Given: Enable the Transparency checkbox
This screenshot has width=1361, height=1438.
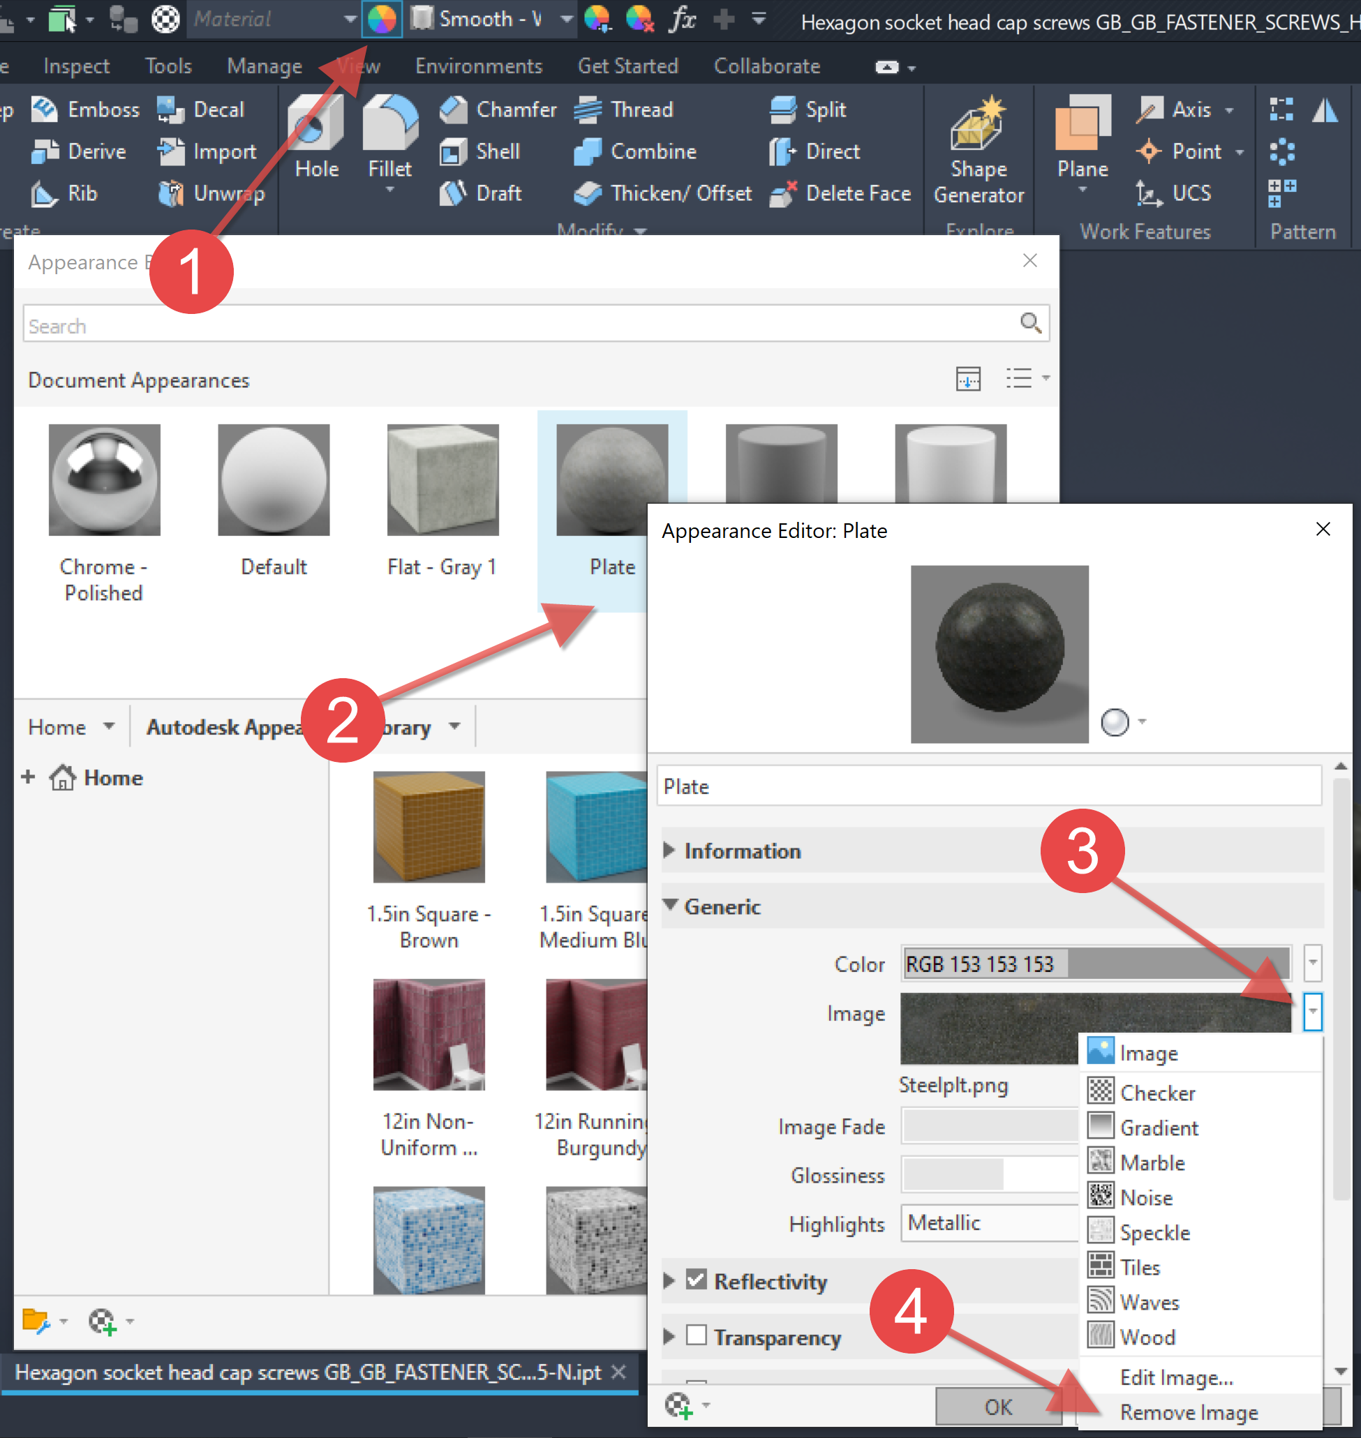Looking at the screenshot, I should coord(696,1335).
